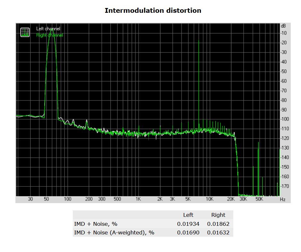Click the 30K frequency axis label
Screen dimensions: 301x252
(244, 199)
